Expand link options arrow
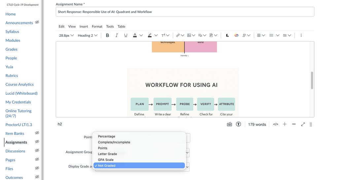Image resolution: width=338 pixels, height=180 pixels. click(x=183, y=35)
